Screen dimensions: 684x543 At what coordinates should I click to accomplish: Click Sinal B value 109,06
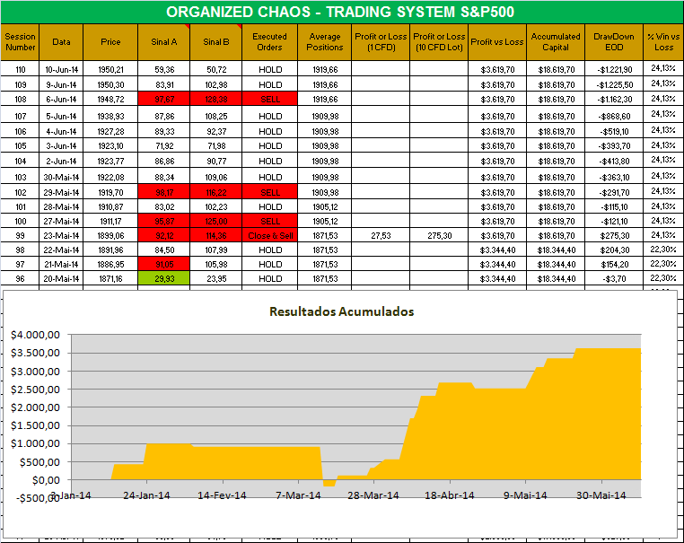click(x=216, y=177)
